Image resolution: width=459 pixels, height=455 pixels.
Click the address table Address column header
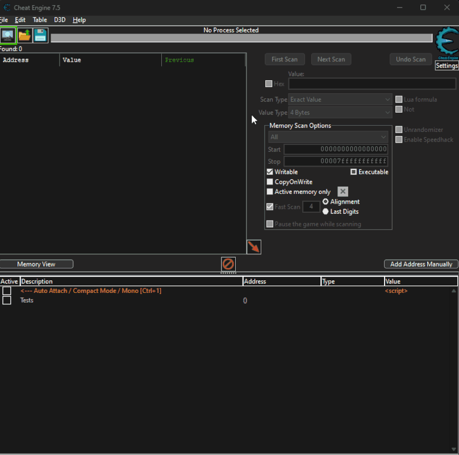click(282, 282)
